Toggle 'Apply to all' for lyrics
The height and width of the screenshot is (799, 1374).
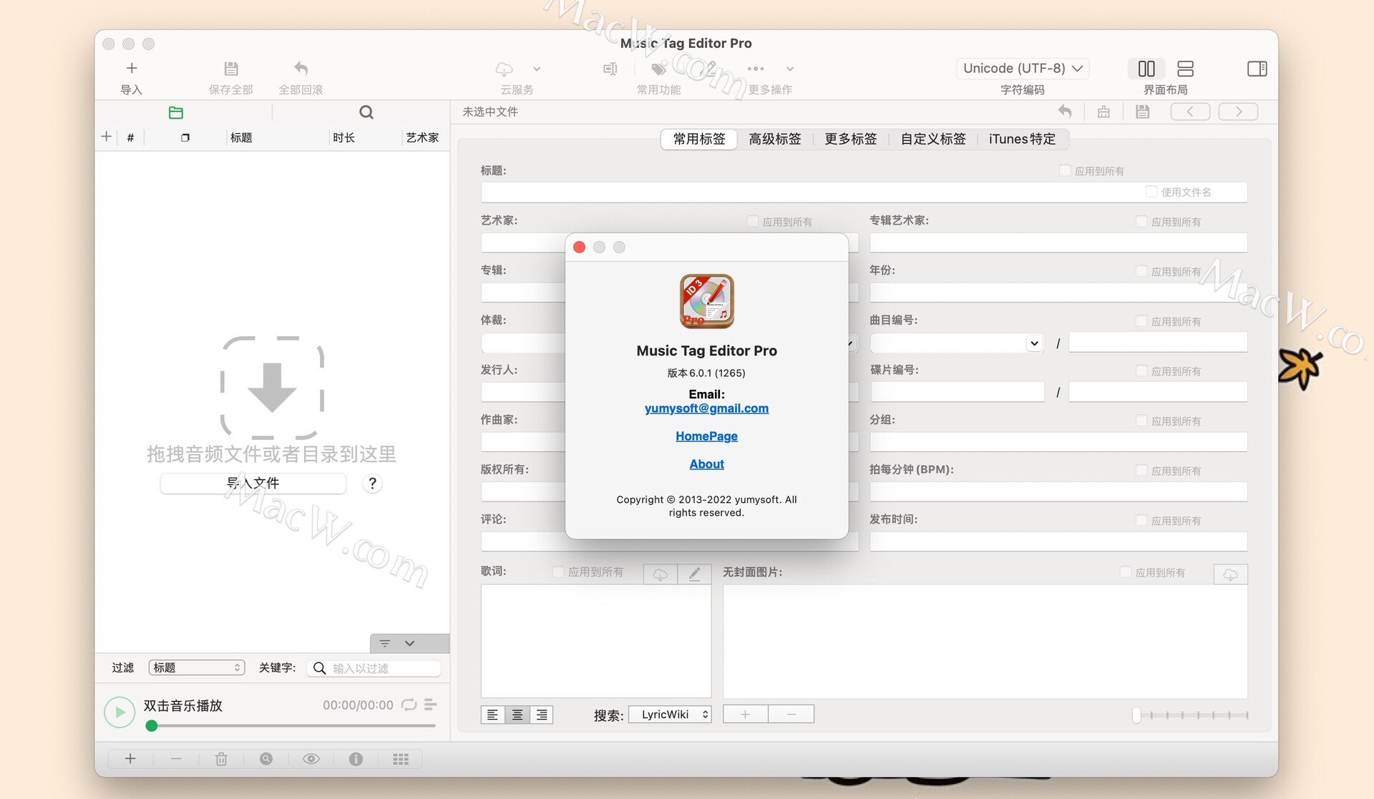tap(558, 572)
